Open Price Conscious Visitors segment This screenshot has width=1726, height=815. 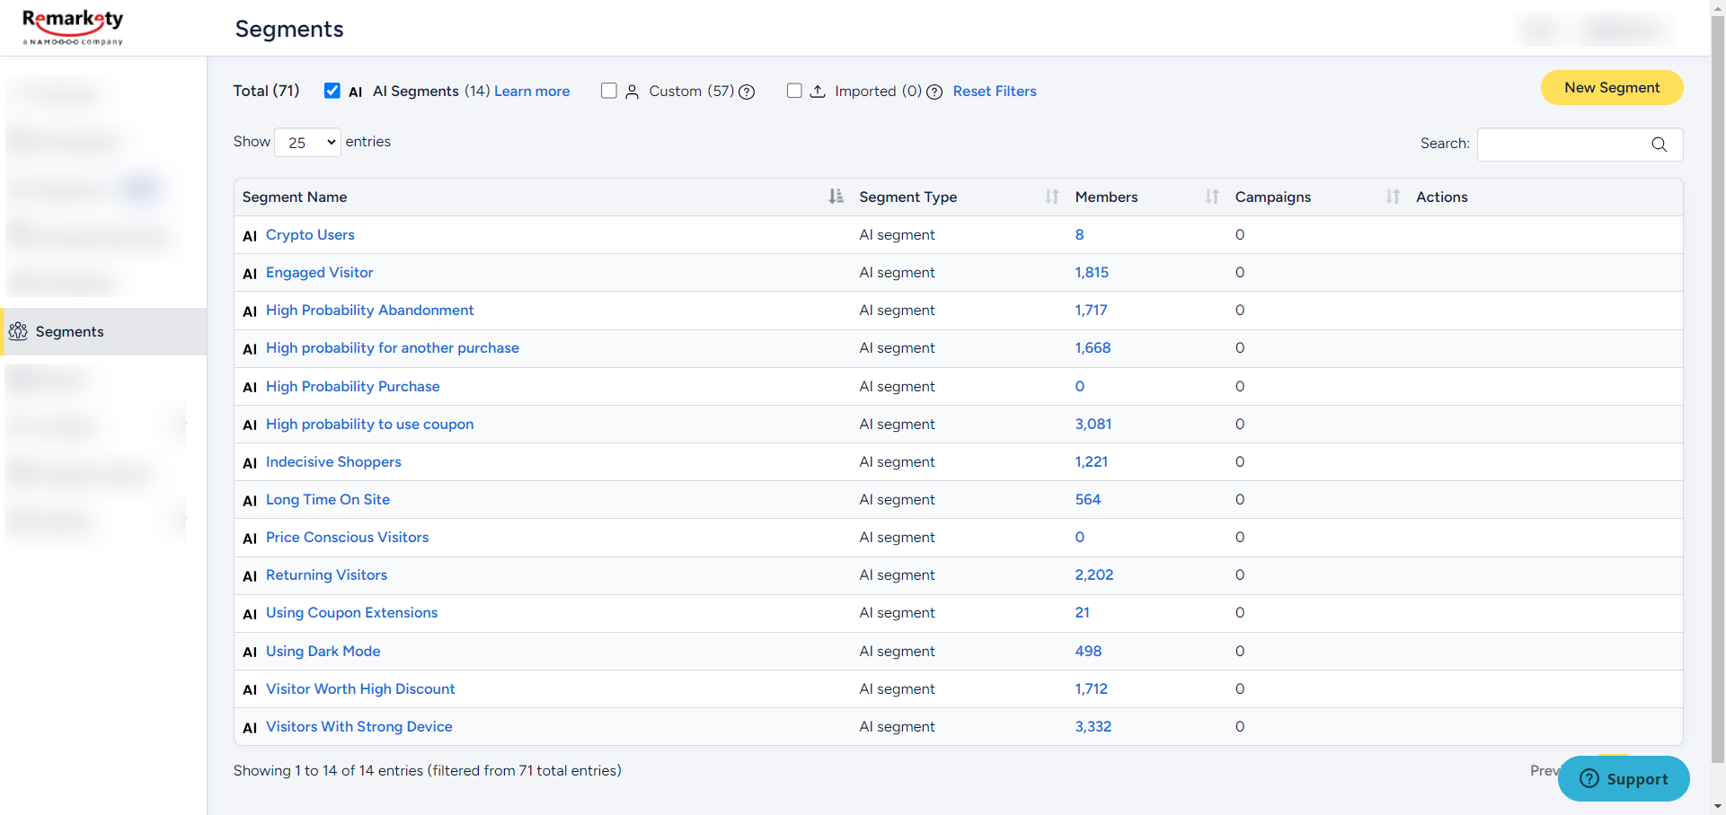click(x=347, y=537)
